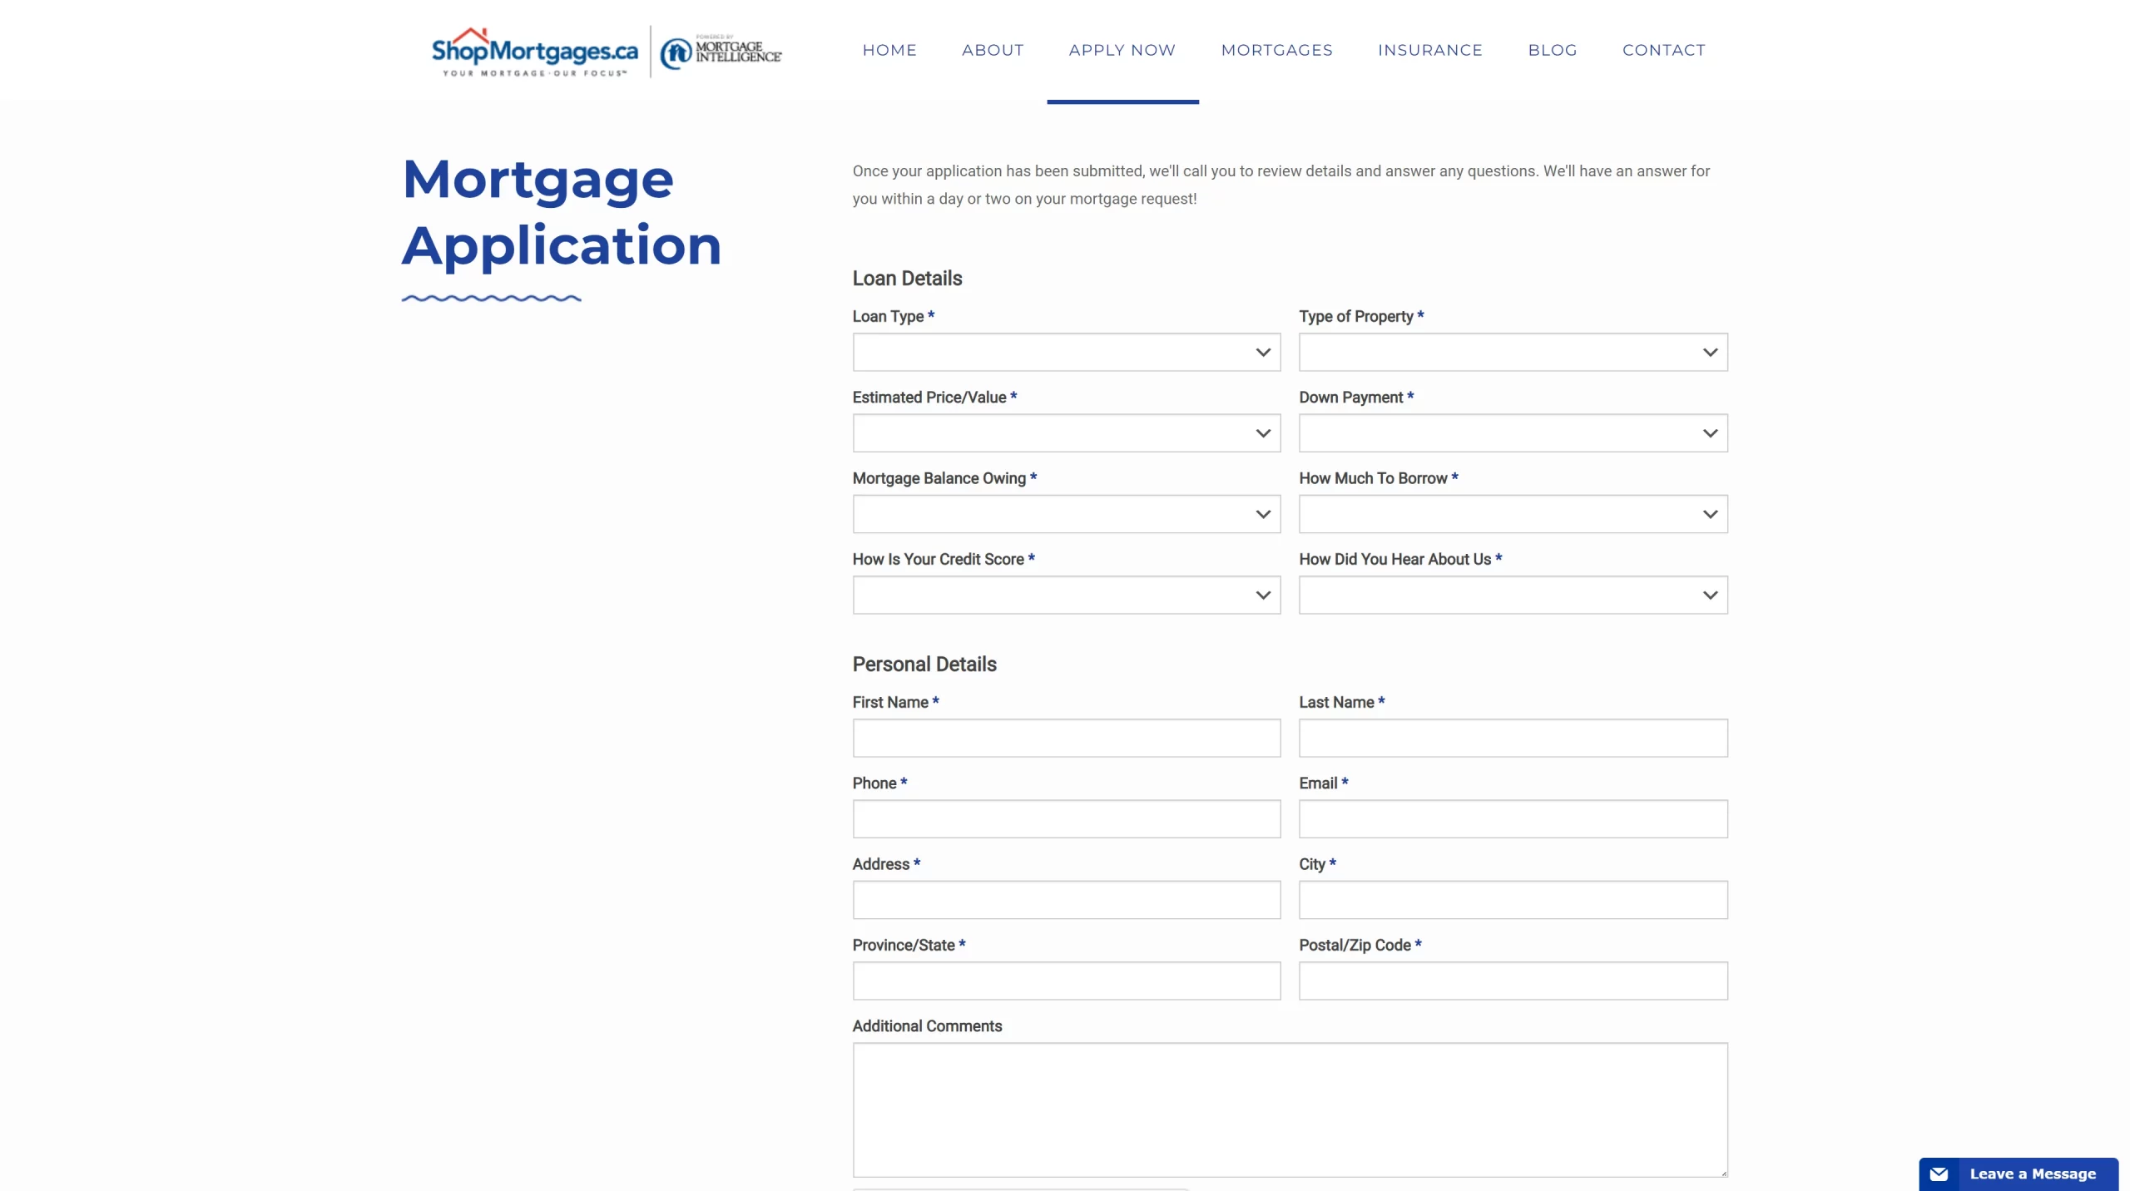
Task: Click the Additional Comments text area
Action: tap(1290, 1109)
